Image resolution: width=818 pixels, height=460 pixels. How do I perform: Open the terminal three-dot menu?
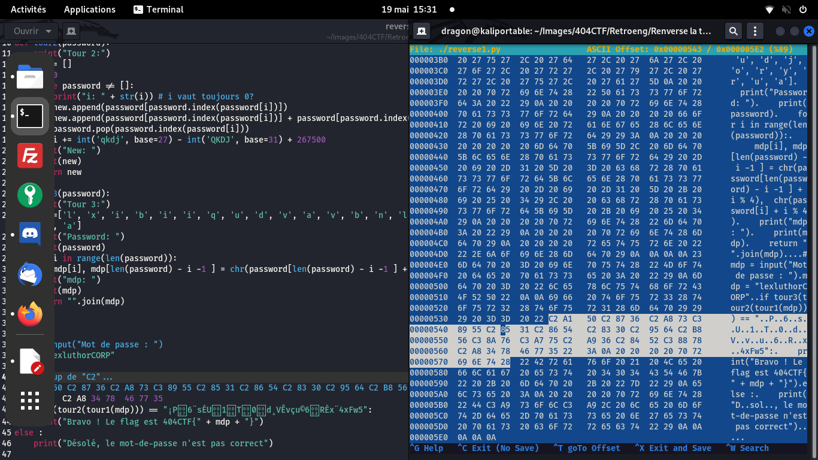(x=755, y=31)
